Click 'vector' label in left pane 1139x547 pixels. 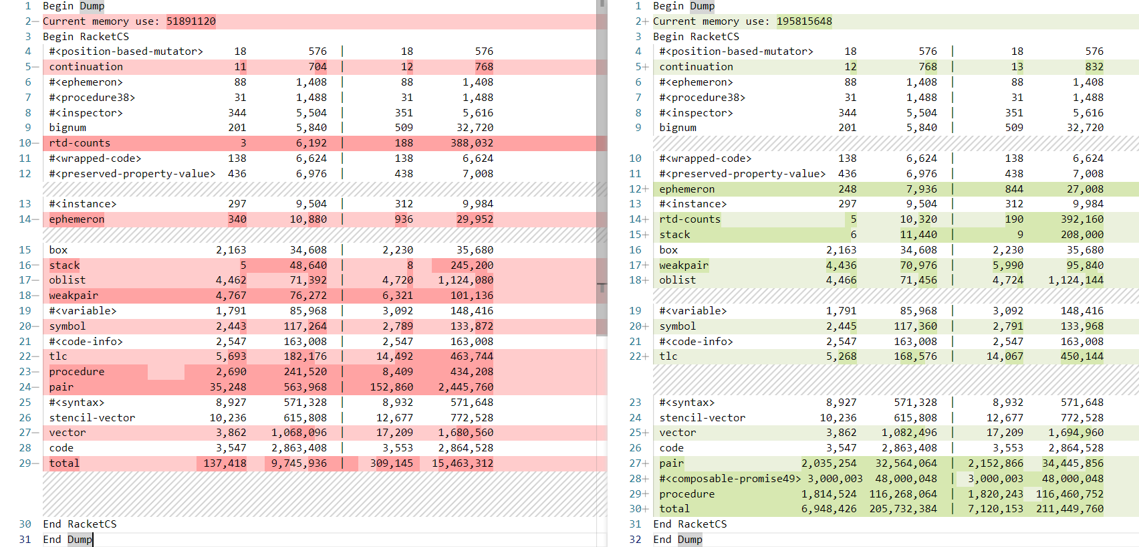point(68,433)
